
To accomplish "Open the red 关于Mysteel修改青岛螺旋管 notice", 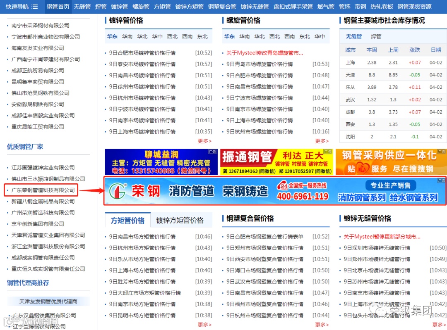I will click(264, 53).
